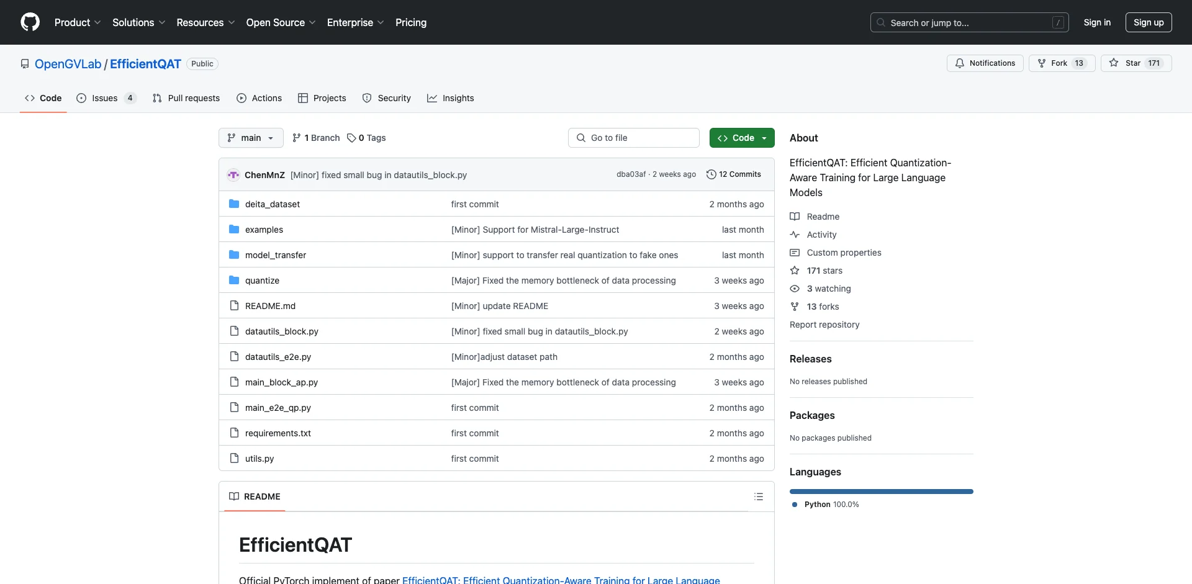Open commit hash dba03af
The height and width of the screenshot is (584, 1192).
click(x=631, y=174)
